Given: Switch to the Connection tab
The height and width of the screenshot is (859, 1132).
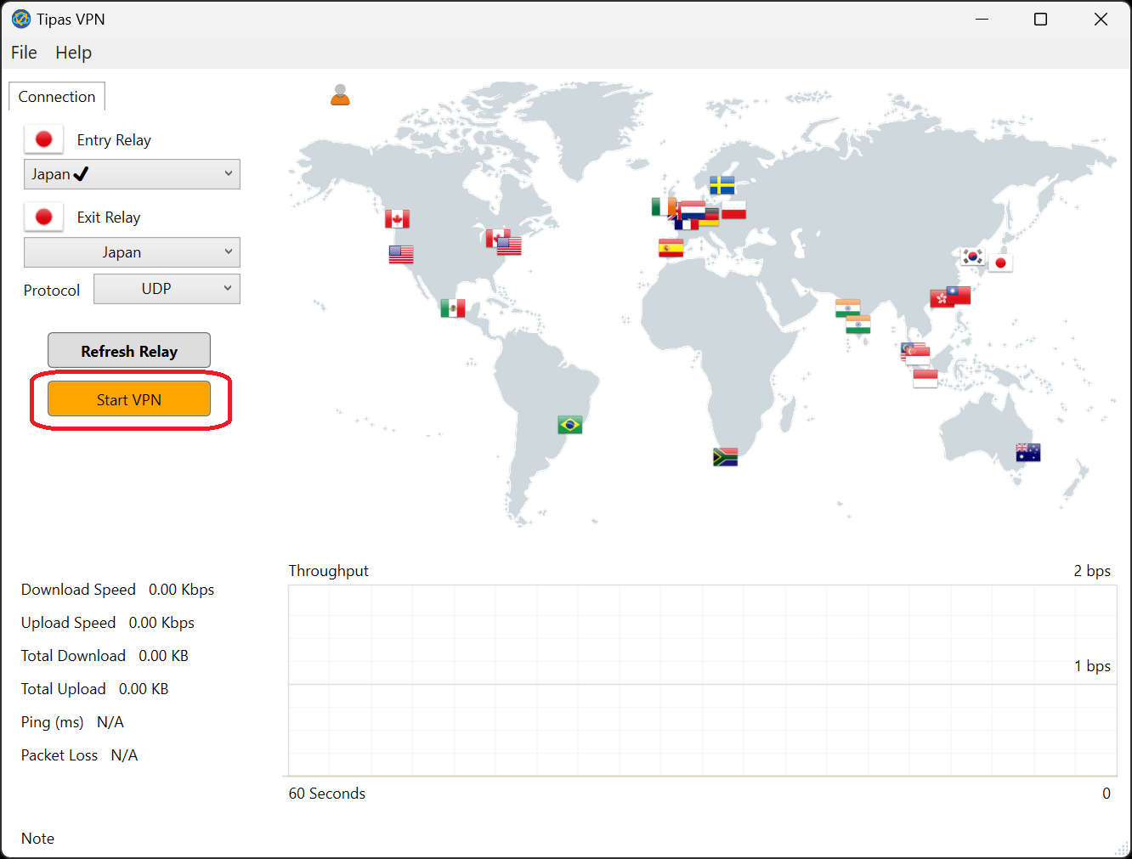Looking at the screenshot, I should [x=57, y=97].
